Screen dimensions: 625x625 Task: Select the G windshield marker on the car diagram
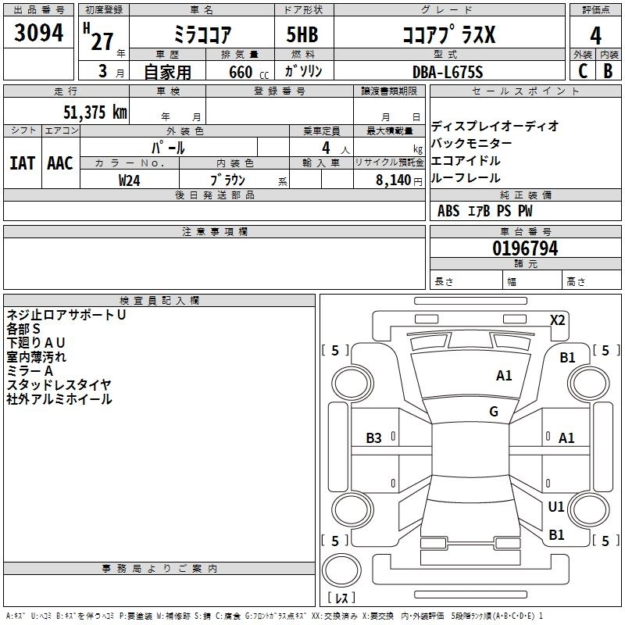[493, 412]
